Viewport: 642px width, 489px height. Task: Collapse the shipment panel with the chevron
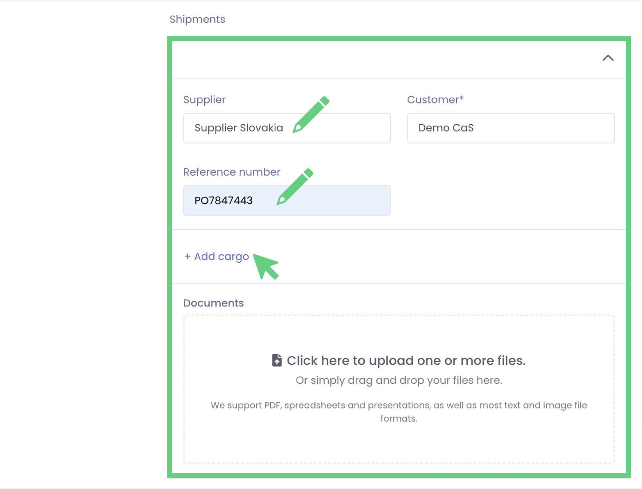(x=608, y=58)
